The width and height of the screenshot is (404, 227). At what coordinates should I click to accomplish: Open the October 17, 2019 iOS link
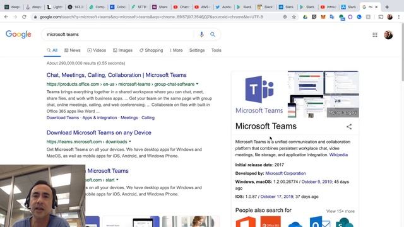pos(276,197)
